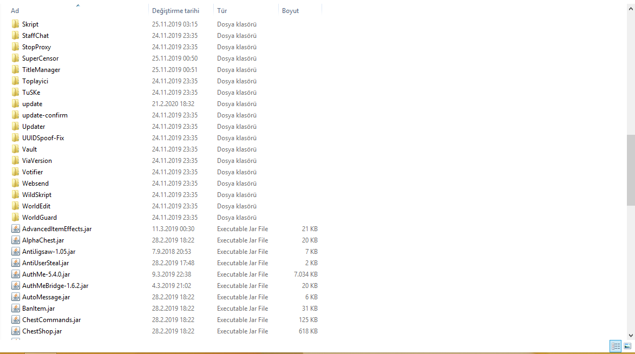The image size is (635, 354).
Task: Click the AdvancedItemEffects.jar Java icon
Action: 15,228
